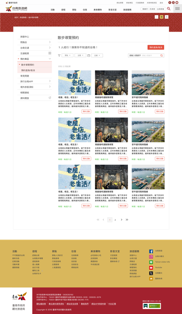Viewport: 182px width, 314px height.
Task: Open the Youtube footer icon
Action: [x=151, y=267]
